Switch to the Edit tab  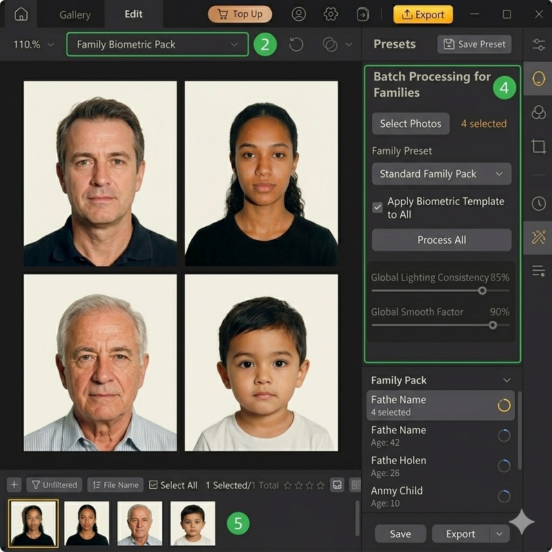[133, 14]
